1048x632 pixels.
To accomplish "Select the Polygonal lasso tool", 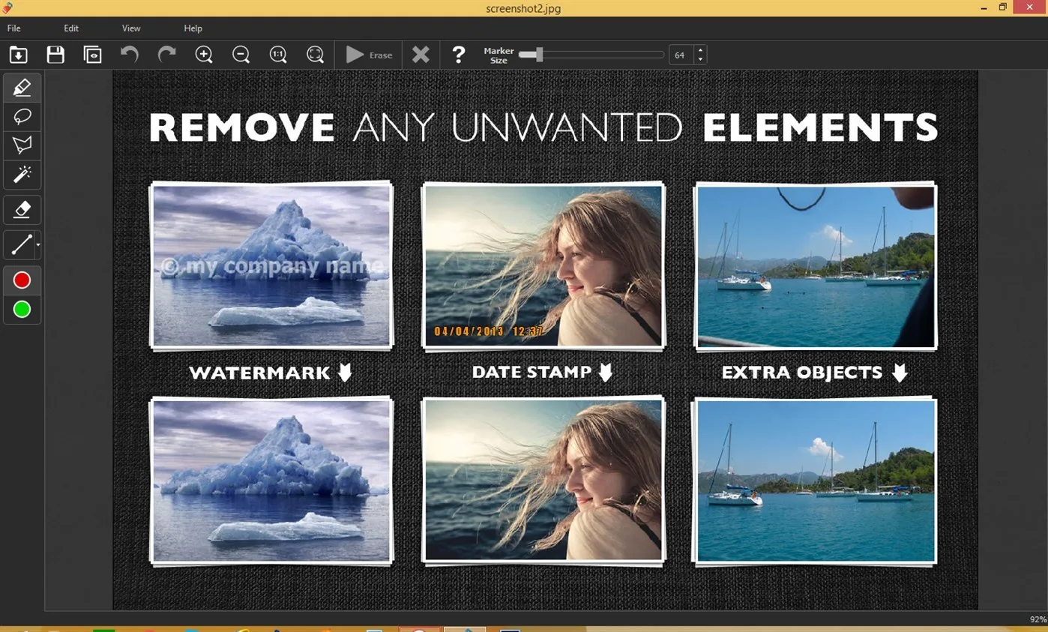I will [22, 145].
